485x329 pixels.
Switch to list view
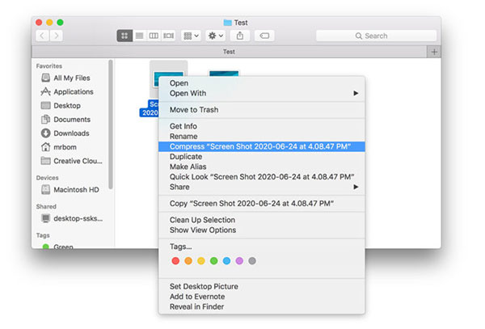(140, 36)
